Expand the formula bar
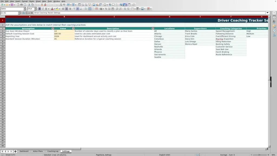277x156 pixels. tap(268, 13)
